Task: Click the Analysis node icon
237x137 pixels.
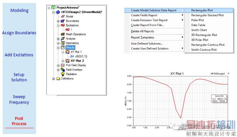Action: coord(63,39)
